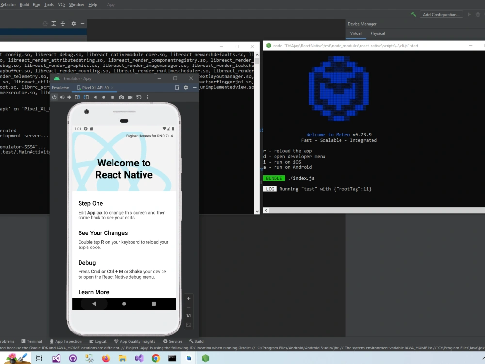The image size is (485, 364).
Task: Open the Logcat panel at the bottom
Action: pyautogui.click(x=97, y=341)
